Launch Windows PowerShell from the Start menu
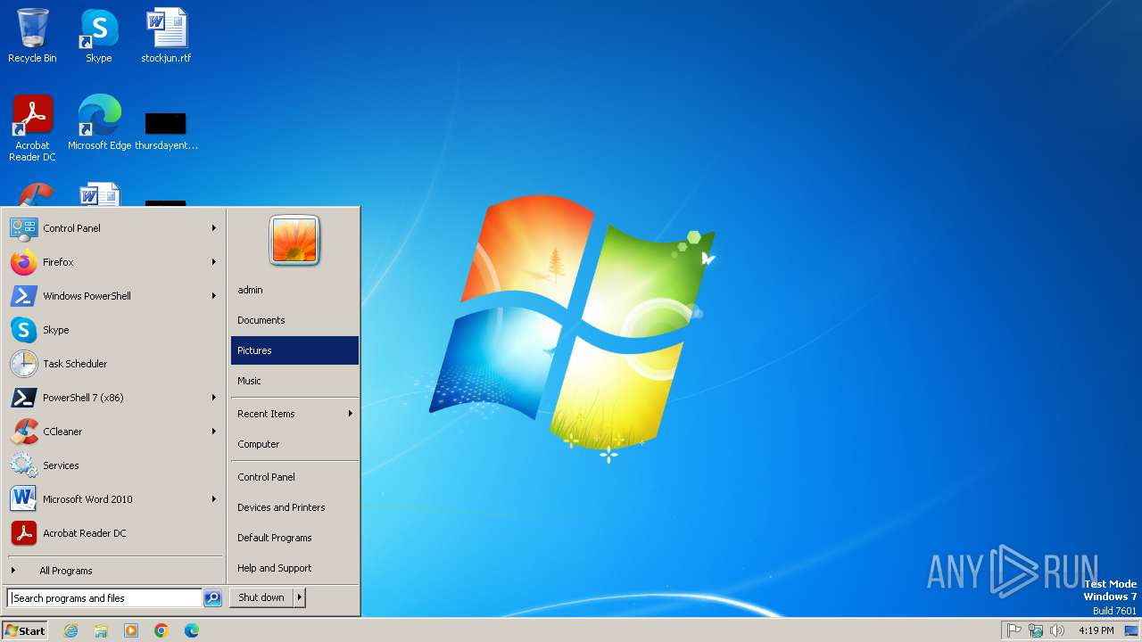 point(114,296)
